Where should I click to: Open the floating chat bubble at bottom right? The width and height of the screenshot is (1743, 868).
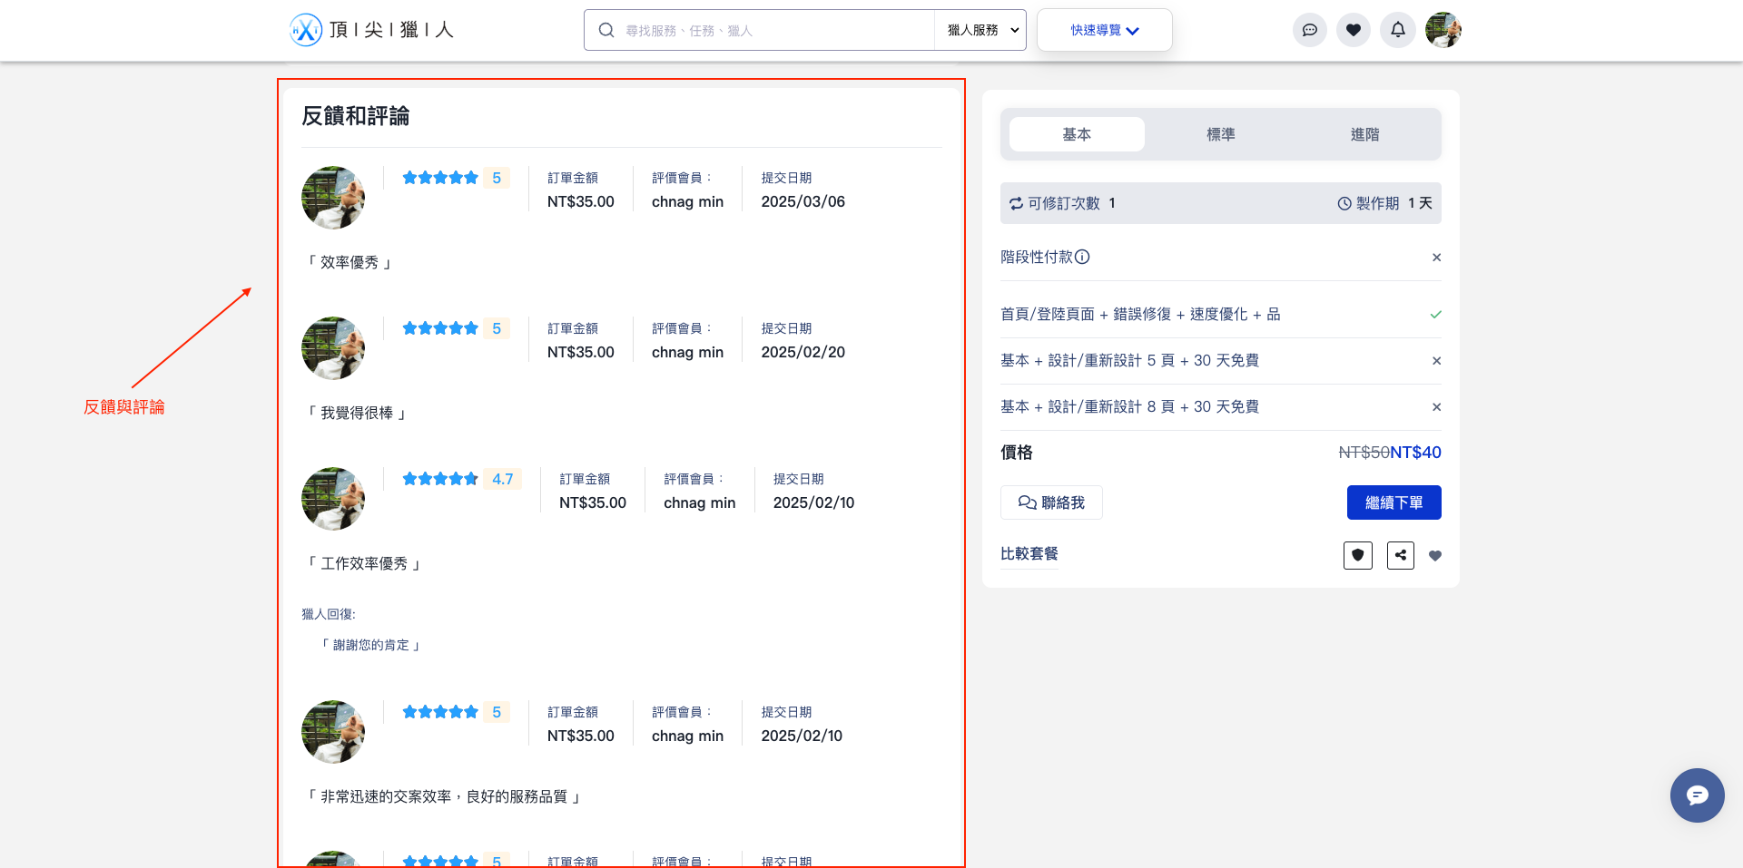click(1697, 795)
